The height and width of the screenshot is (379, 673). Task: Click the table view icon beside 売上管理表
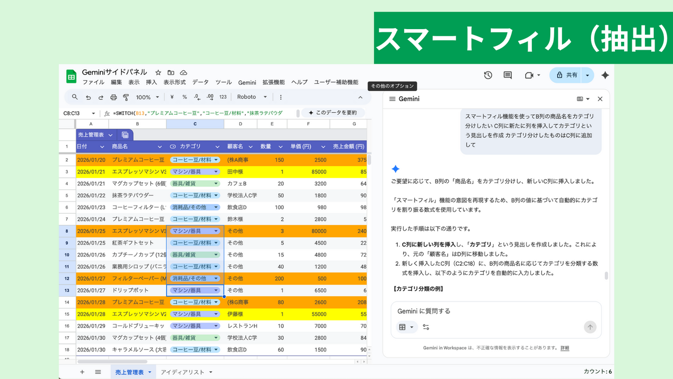click(x=125, y=135)
